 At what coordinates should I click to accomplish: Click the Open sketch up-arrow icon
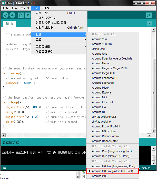(28, 15)
